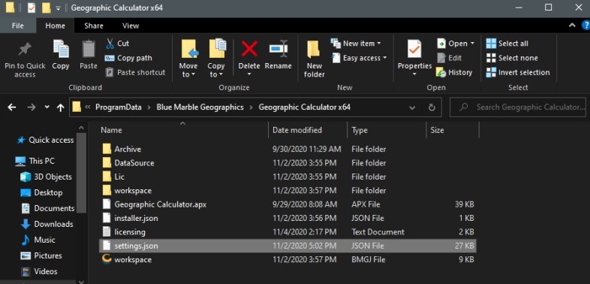The width and height of the screenshot is (590, 284).
Task: Click Invert selection button
Action: (x=518, y=72)
